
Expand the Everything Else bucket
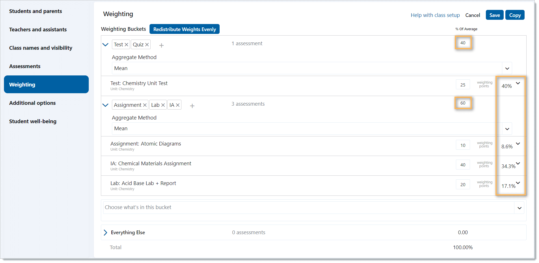point(105,232)
